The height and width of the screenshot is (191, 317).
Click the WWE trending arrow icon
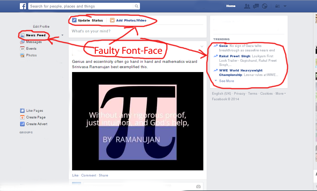pyautogui.click(x=216, y=70)
